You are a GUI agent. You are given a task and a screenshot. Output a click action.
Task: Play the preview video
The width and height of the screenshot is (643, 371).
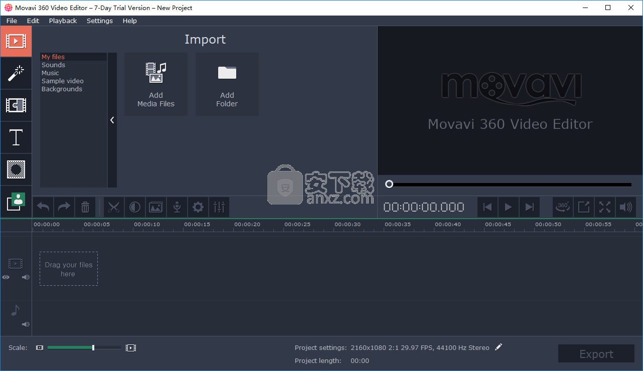click(508, 207)
